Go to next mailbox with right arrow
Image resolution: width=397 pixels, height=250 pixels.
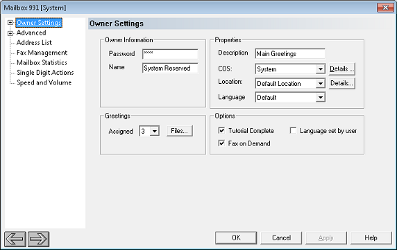38,239
